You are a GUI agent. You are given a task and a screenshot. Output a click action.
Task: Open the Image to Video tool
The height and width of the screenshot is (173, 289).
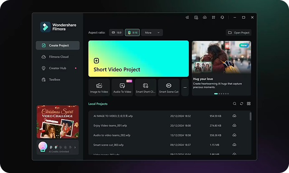click(x=99, y=88)
